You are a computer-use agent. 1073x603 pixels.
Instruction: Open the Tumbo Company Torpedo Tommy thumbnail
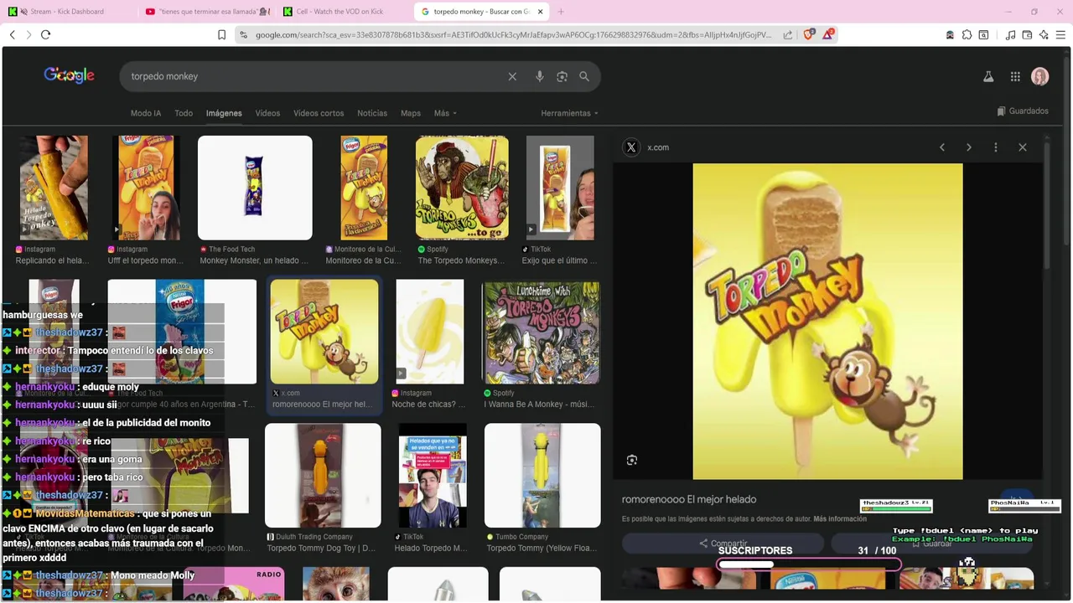[x=542, y=476]
